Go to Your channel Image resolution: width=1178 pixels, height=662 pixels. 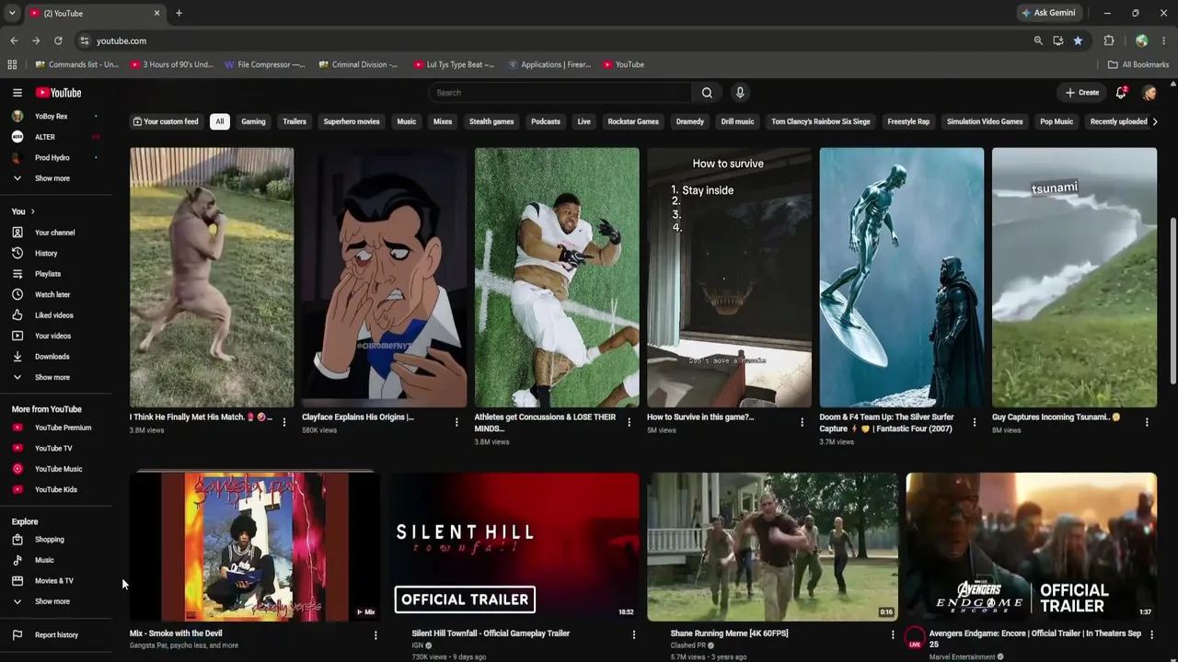[56, 233]
